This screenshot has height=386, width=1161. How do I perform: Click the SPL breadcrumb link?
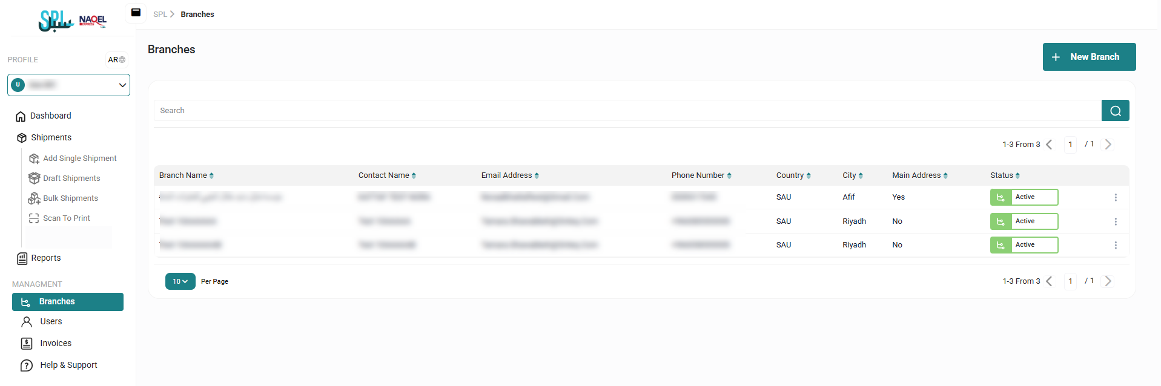[x=160, y=15]
